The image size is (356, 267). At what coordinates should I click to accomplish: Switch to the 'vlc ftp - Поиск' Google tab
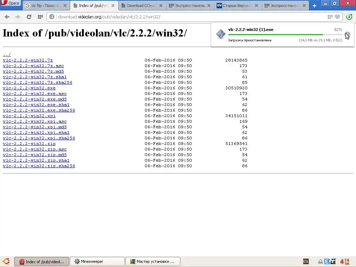(x=44, y=6)
